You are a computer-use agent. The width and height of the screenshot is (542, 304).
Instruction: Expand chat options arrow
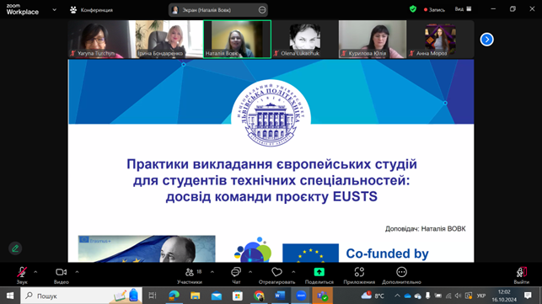tap(250, 272)
